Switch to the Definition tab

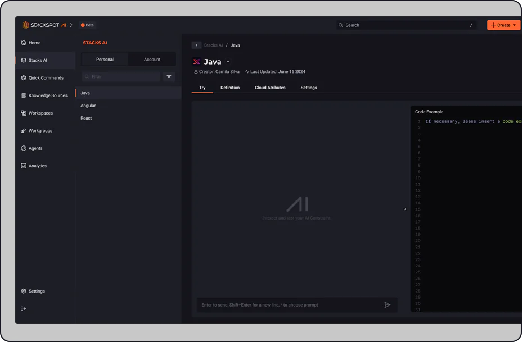230,88
